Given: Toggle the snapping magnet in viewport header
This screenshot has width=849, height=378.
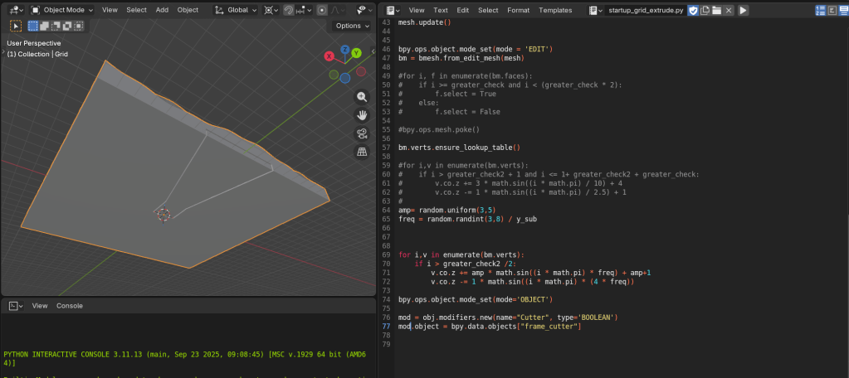Looking at the screenshot, I should [289, 10].
